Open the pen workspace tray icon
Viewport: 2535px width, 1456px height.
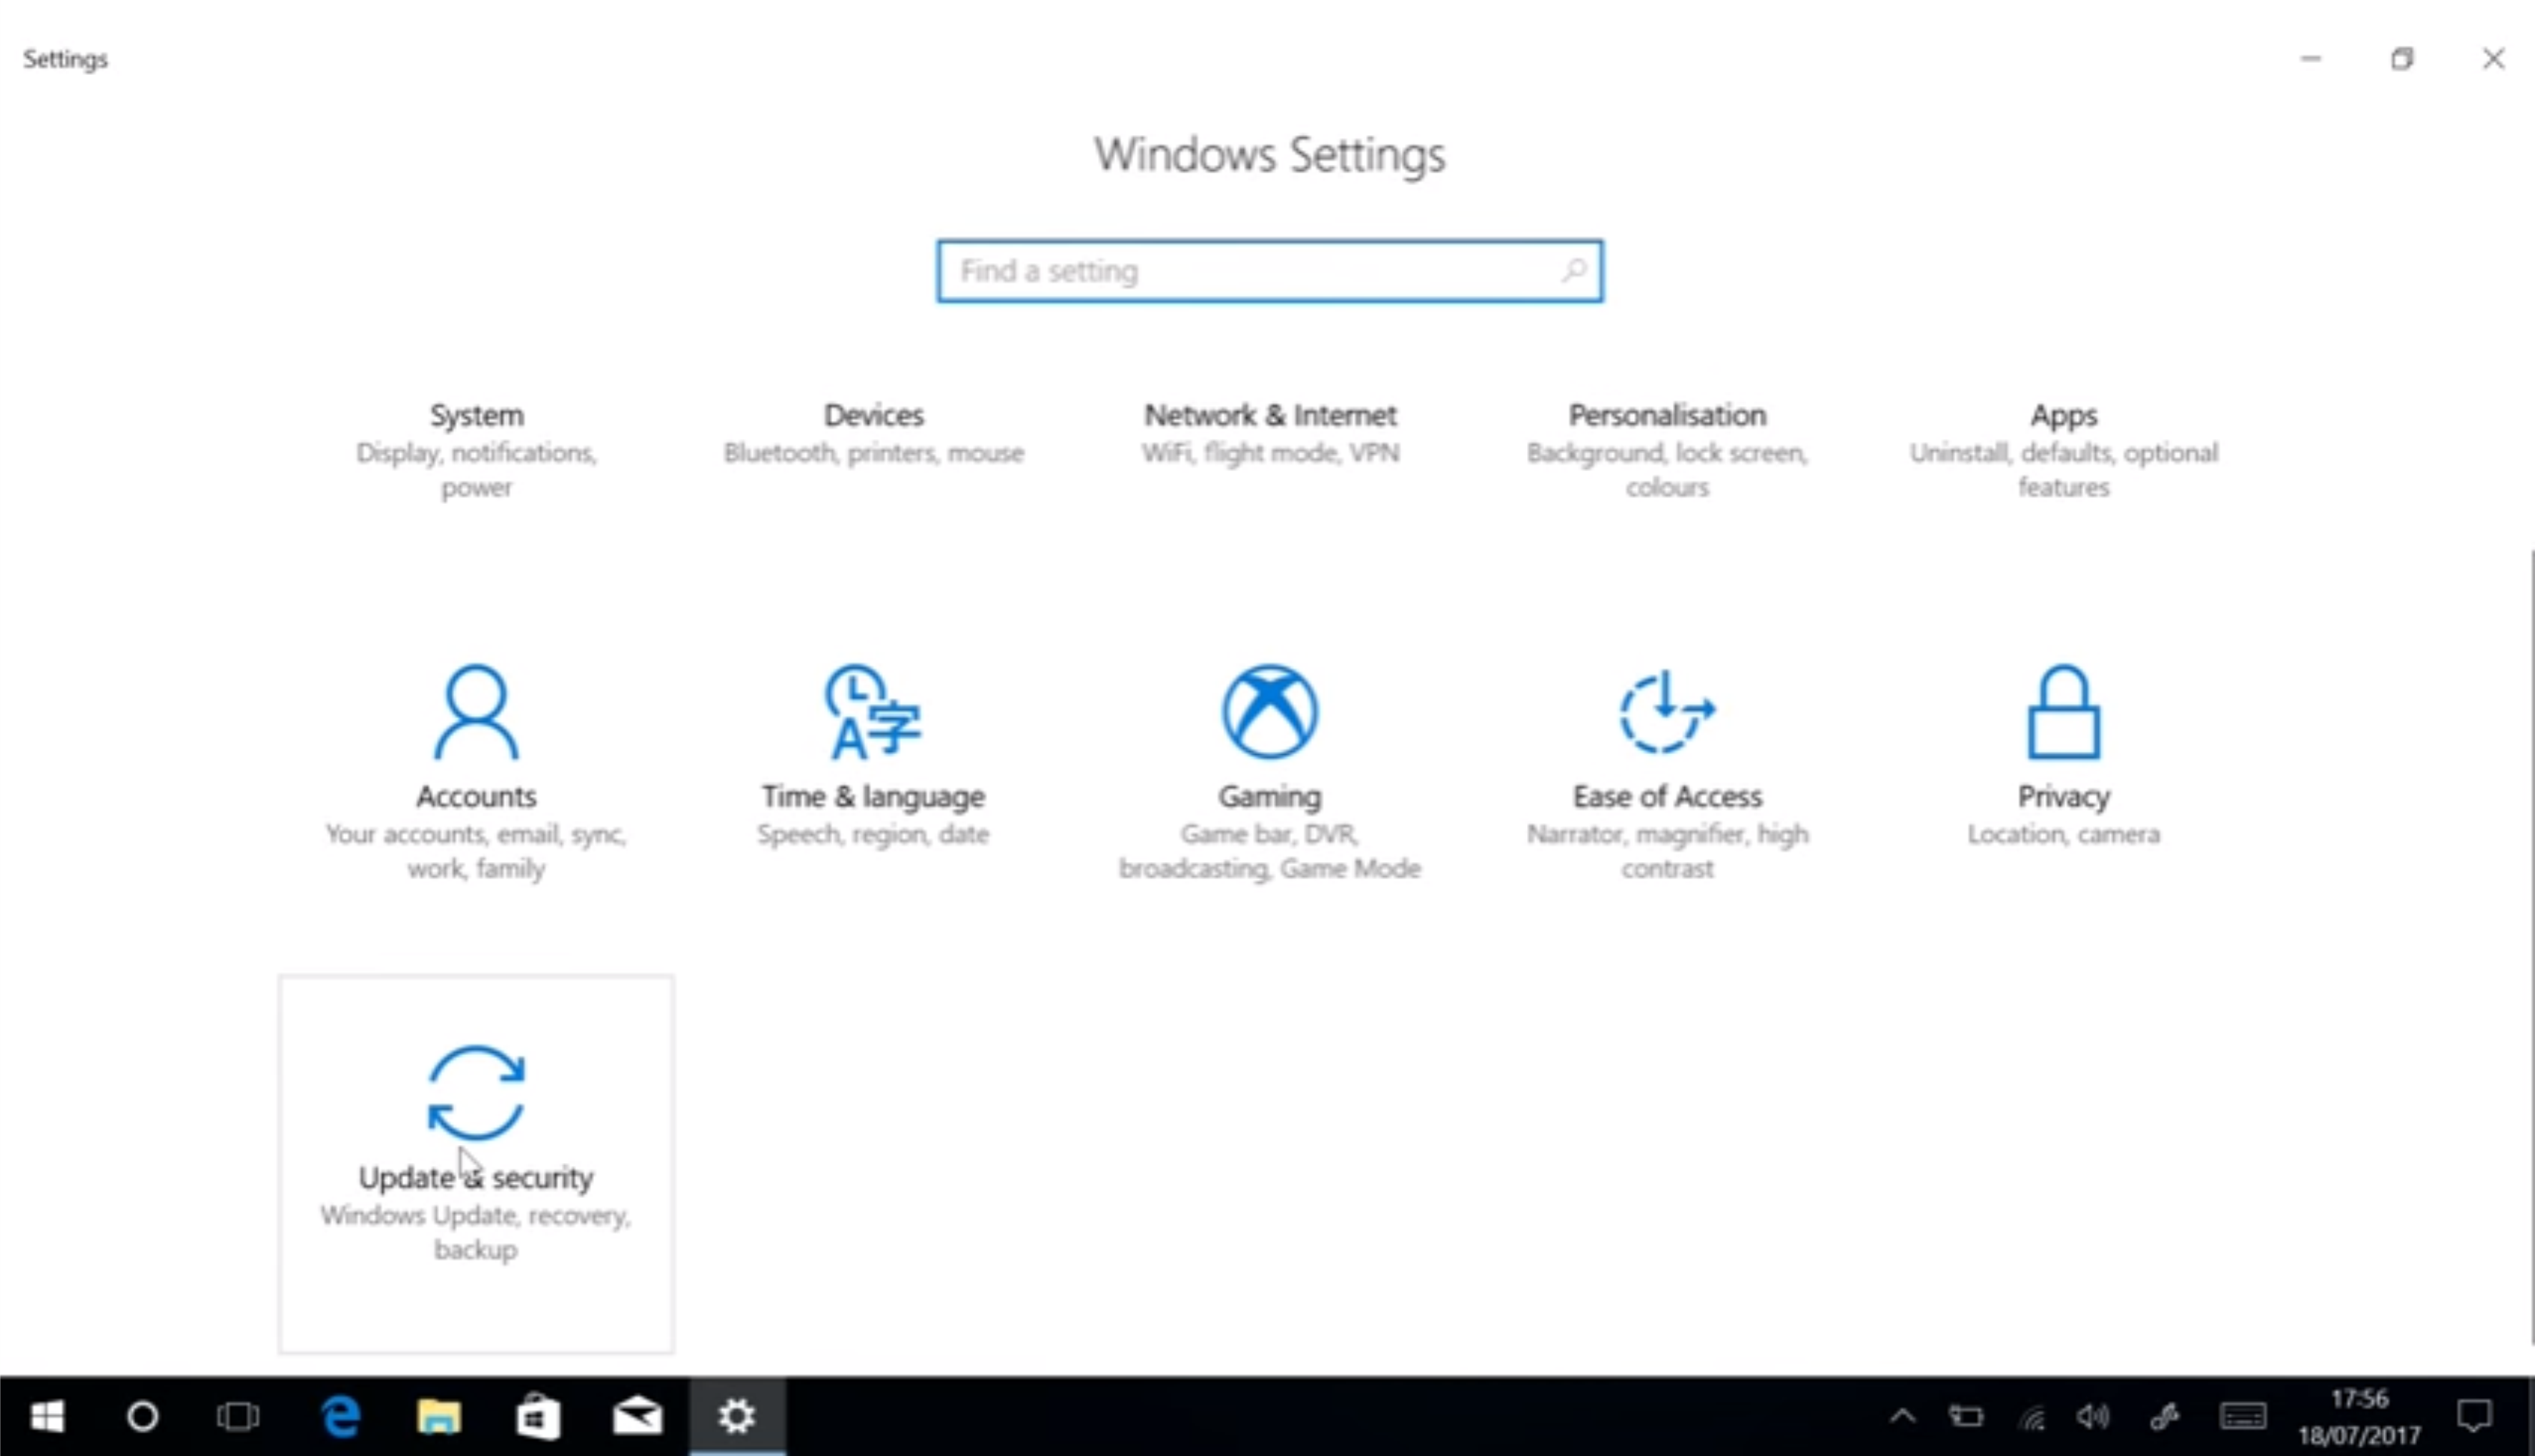coord(2164,1416)
